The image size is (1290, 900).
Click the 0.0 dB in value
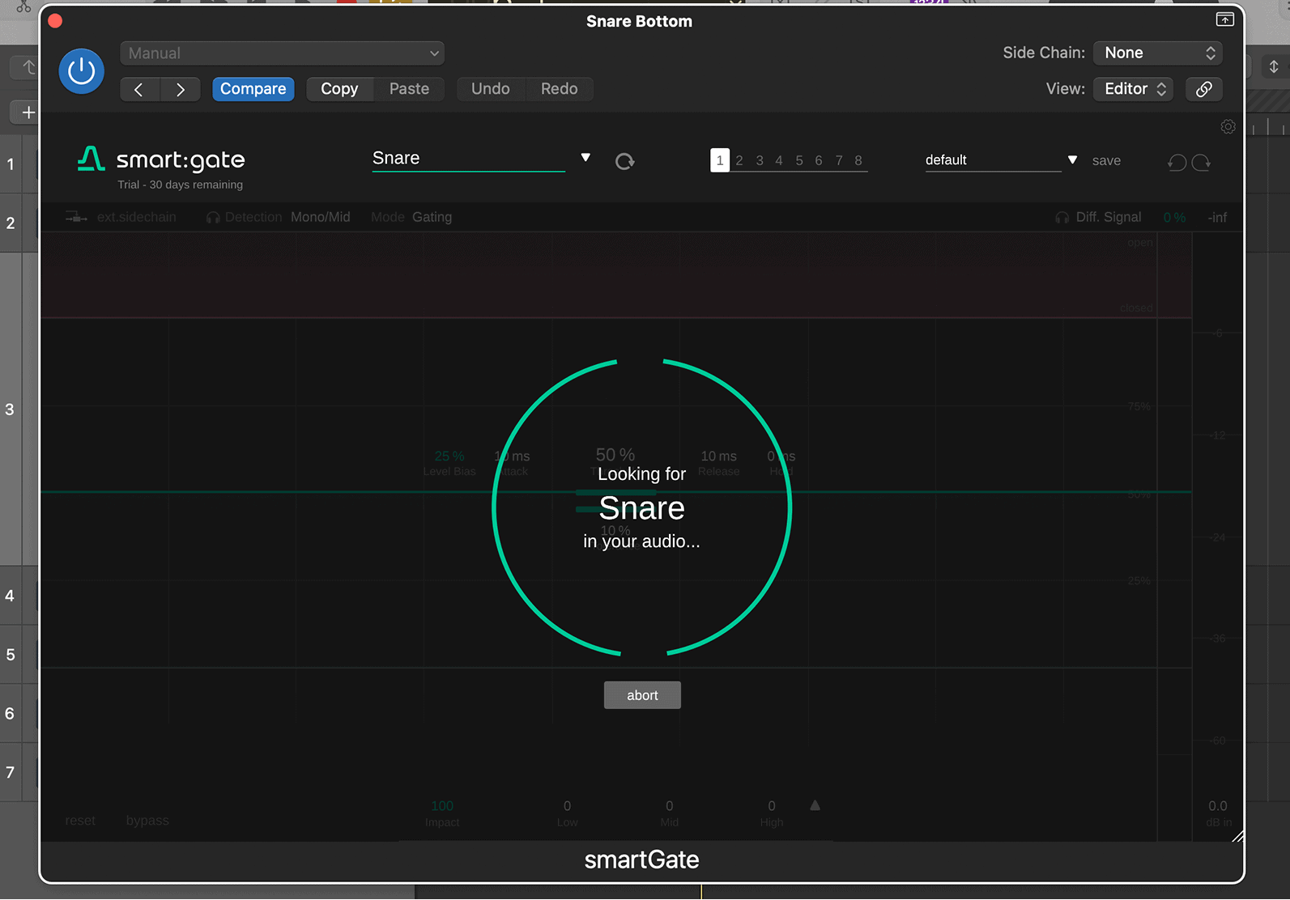click(x=1217, y=806)
